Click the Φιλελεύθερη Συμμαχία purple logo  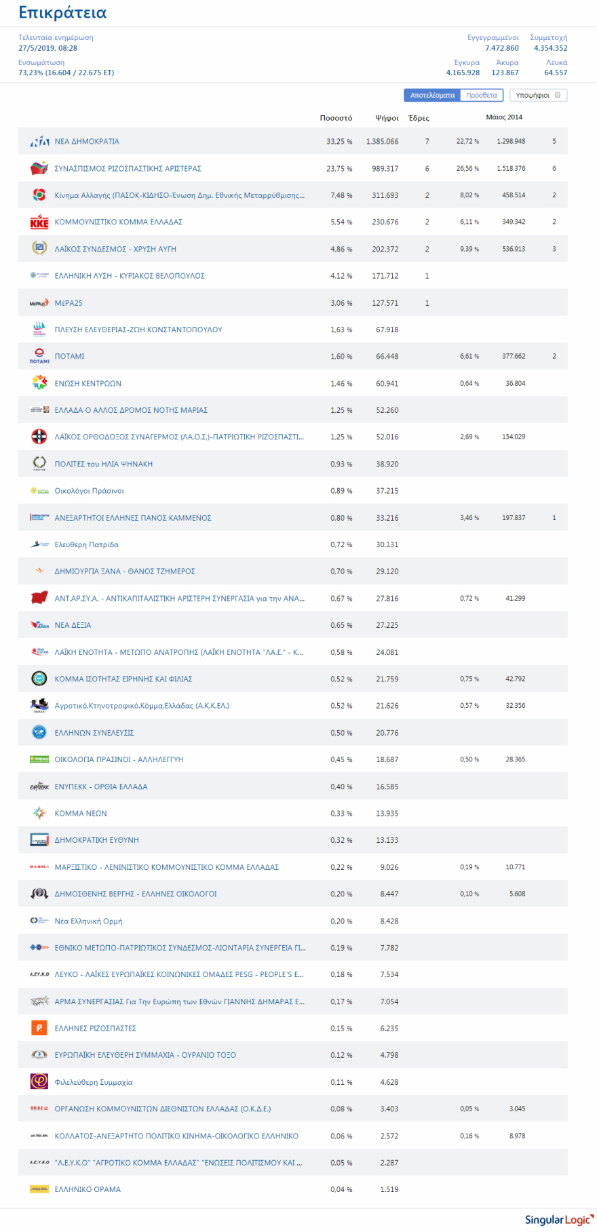pyautogui.click(x=39, y=1082)
